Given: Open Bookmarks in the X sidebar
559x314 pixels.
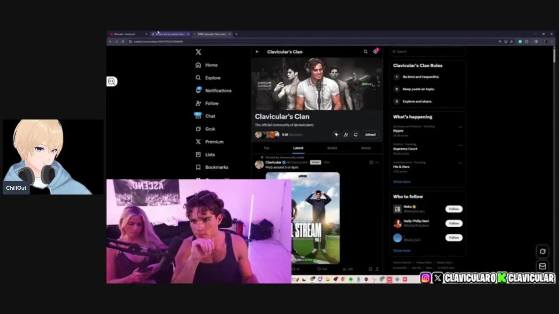Looking at the screenshot, I should tap(212, 167).
